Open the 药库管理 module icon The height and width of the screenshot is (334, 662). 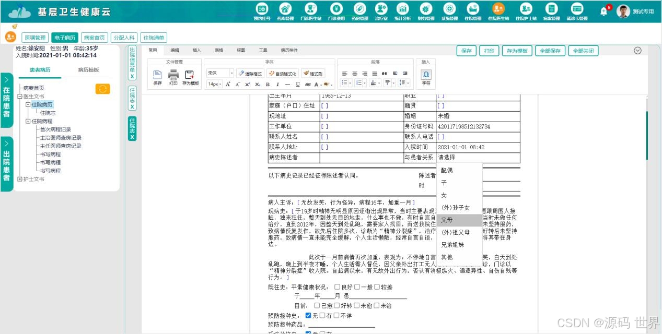tap(285, 8)
